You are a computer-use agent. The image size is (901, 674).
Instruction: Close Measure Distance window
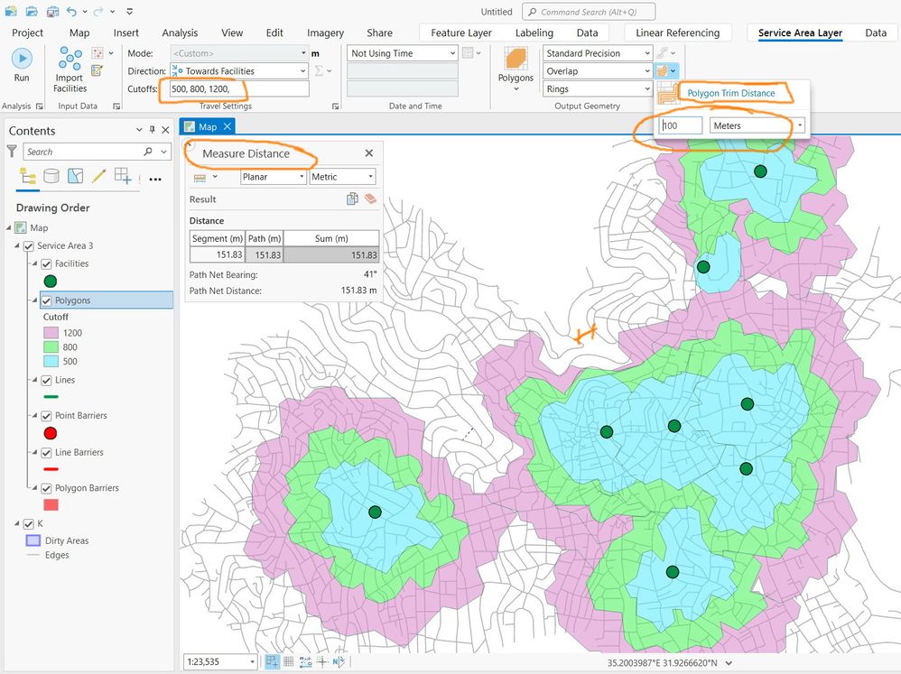(x=369, y=153)
